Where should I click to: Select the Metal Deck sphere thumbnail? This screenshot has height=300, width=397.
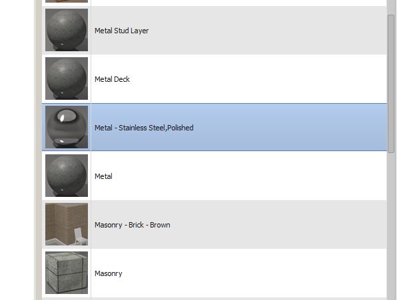pyautogui.click(x=67, y=78)
